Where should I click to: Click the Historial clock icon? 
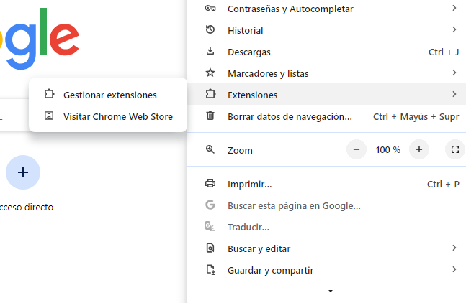(x=210, y=29)
